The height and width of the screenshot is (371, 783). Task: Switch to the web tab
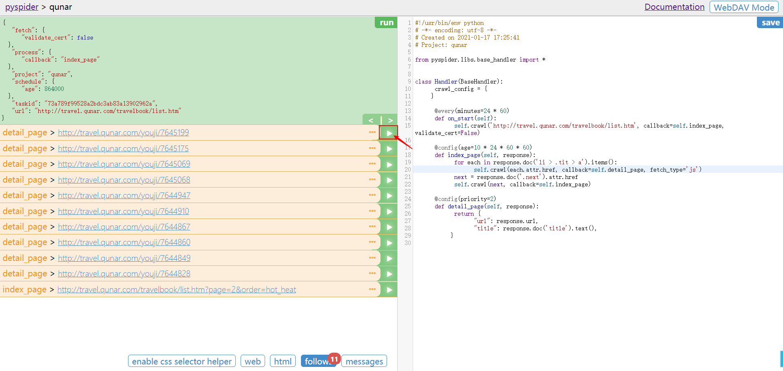click(x=253, y=361)
